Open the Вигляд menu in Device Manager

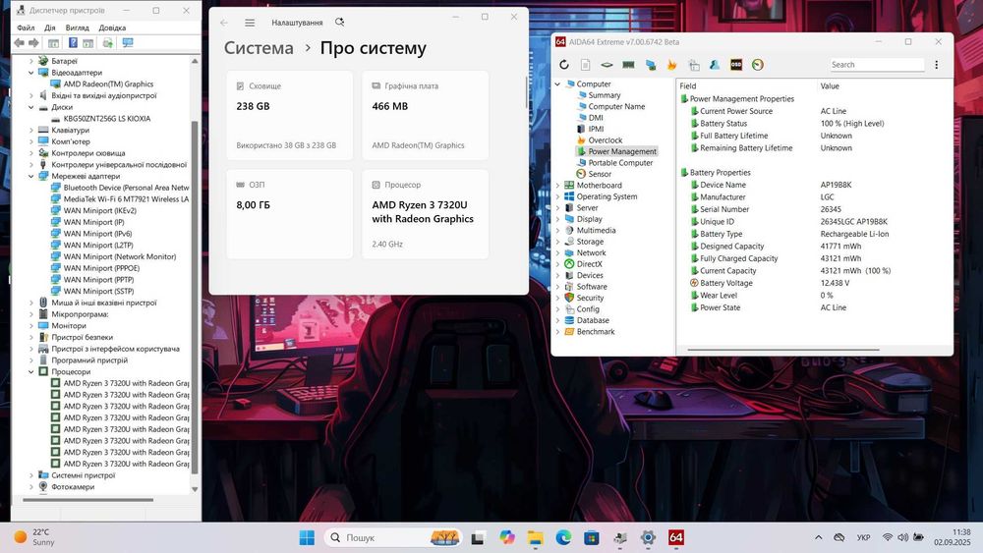(77, 28)
